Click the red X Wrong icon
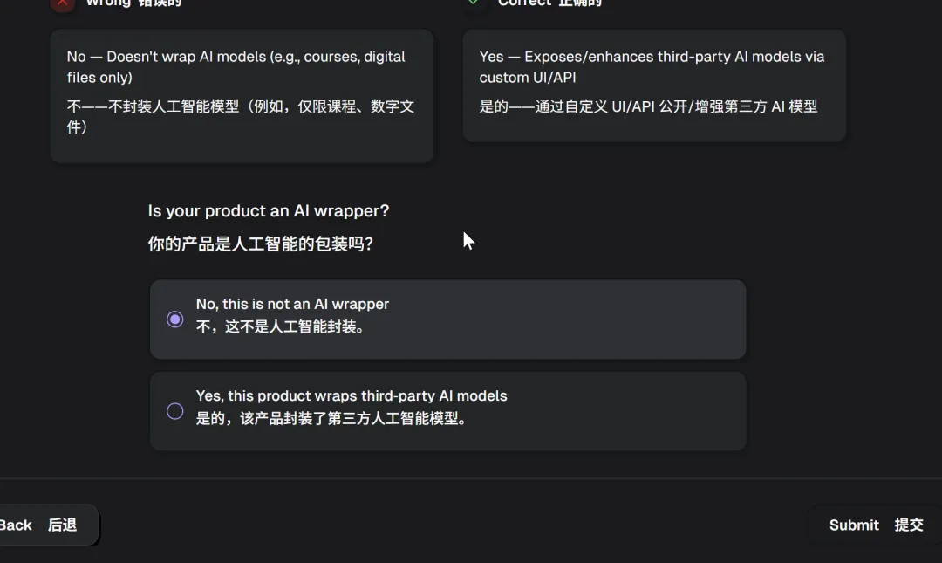 tap(62, 3)
